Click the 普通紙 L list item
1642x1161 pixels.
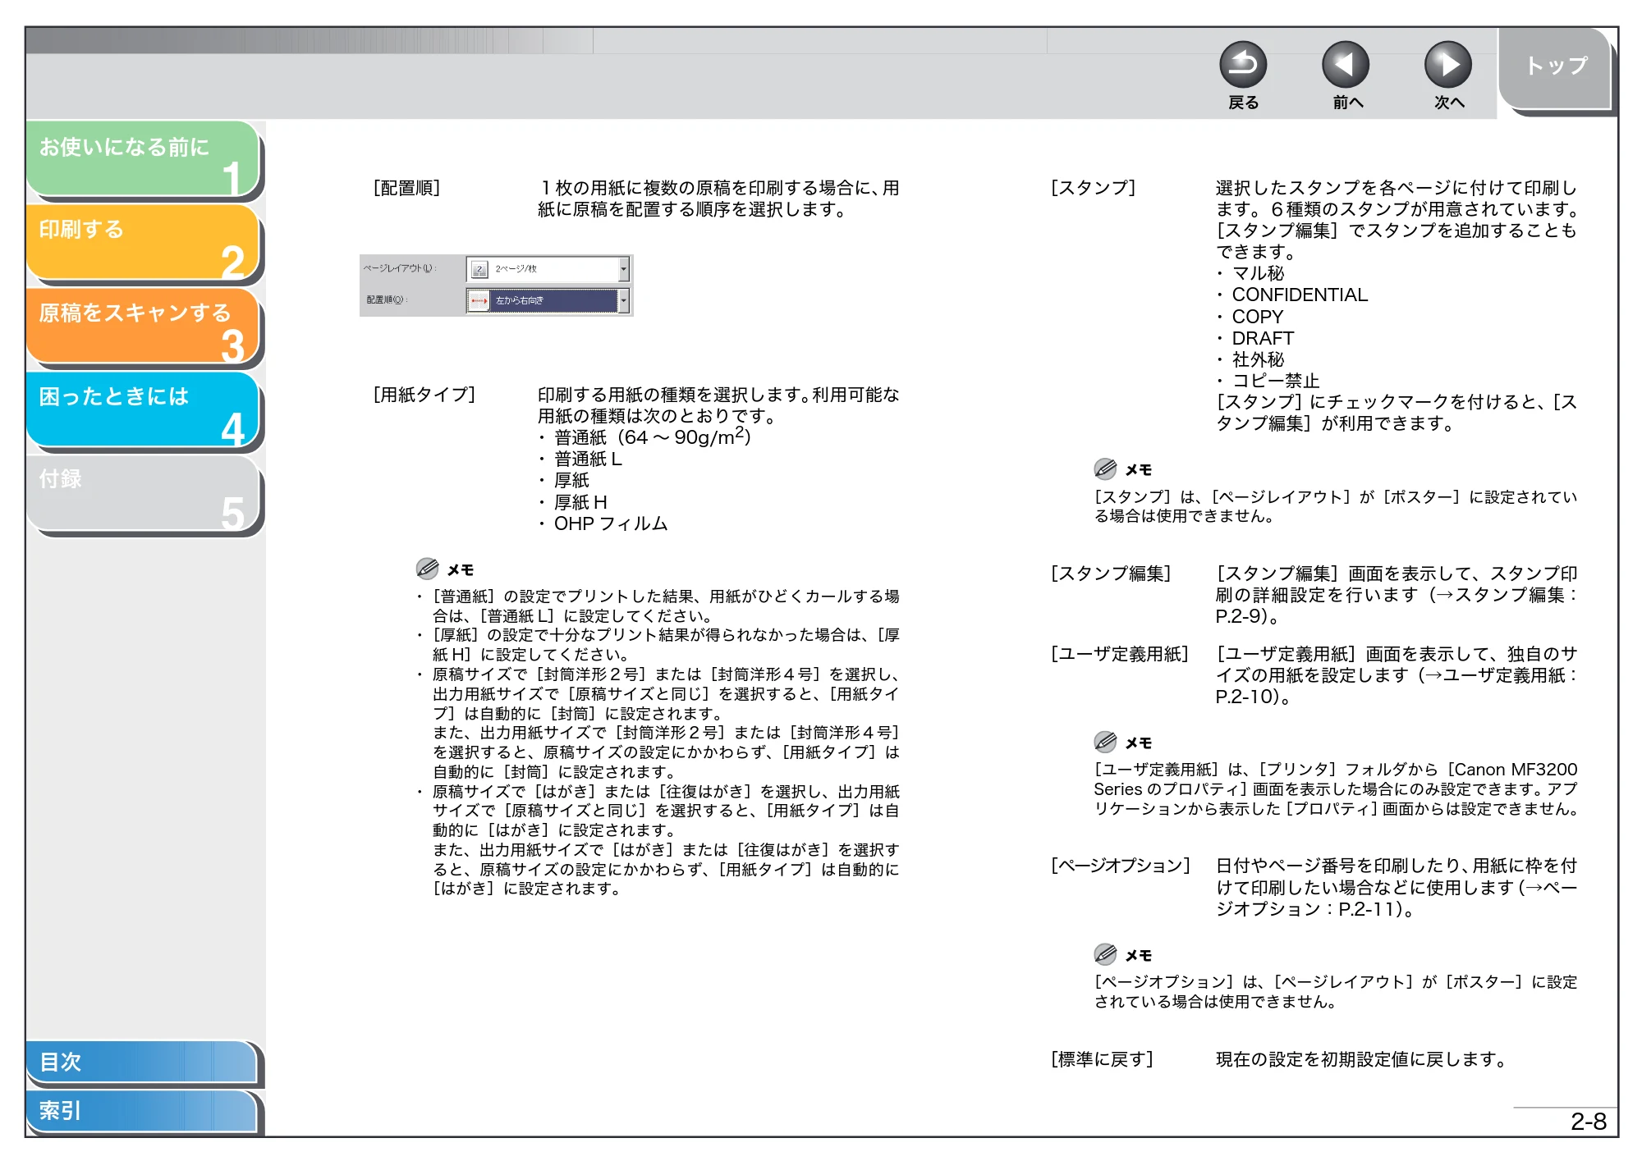point(588,459)
